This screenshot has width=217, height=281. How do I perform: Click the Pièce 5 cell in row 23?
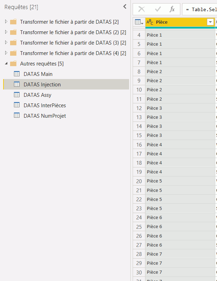[x=180, y=209]
